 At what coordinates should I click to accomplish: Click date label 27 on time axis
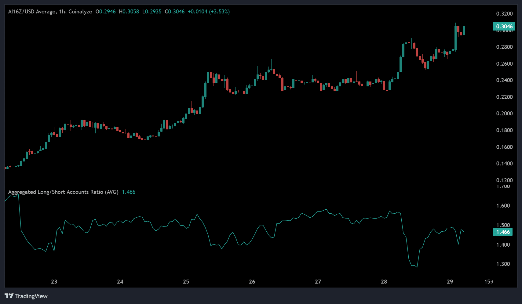(318, 282)
